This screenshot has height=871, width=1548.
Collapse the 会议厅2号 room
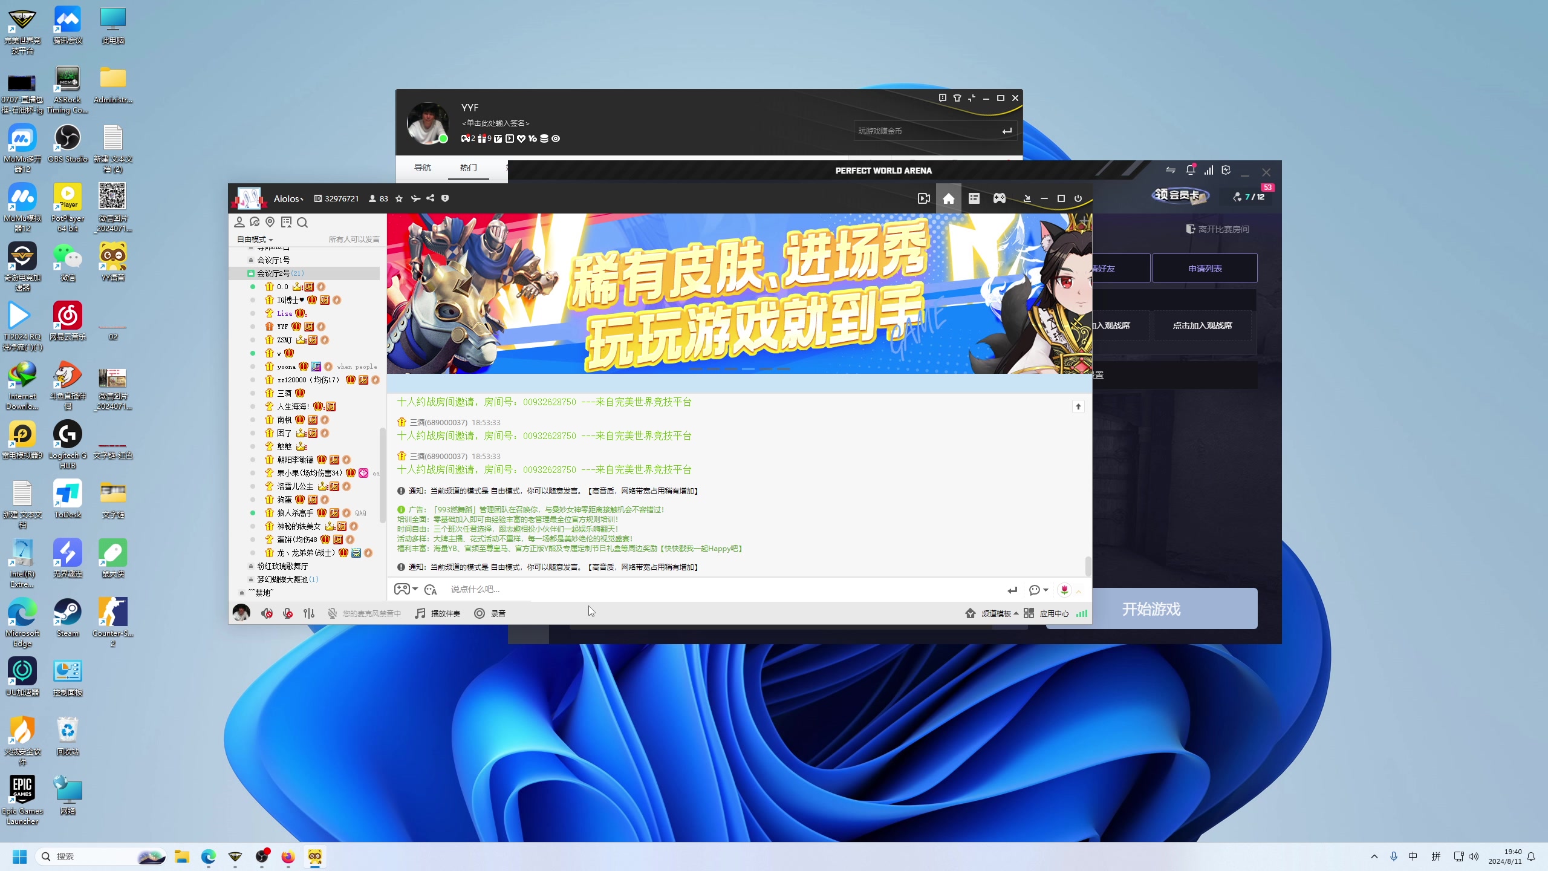tap(251, 273)
